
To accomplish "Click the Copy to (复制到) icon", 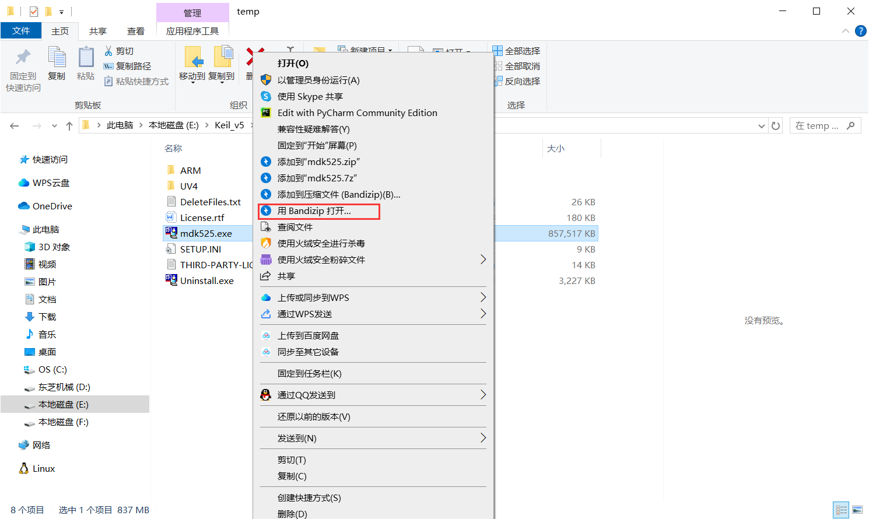I will pyautogui.click(x=223, y=57).
